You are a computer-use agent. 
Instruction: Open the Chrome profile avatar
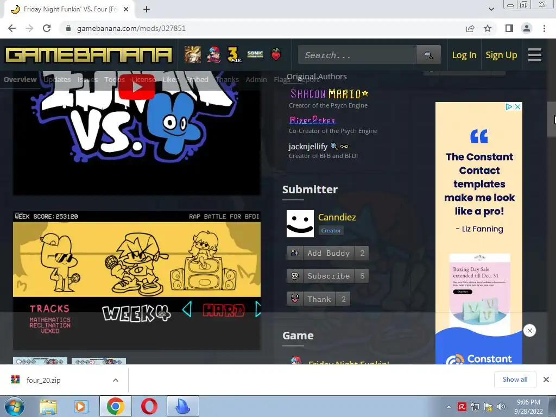point(527,28)
